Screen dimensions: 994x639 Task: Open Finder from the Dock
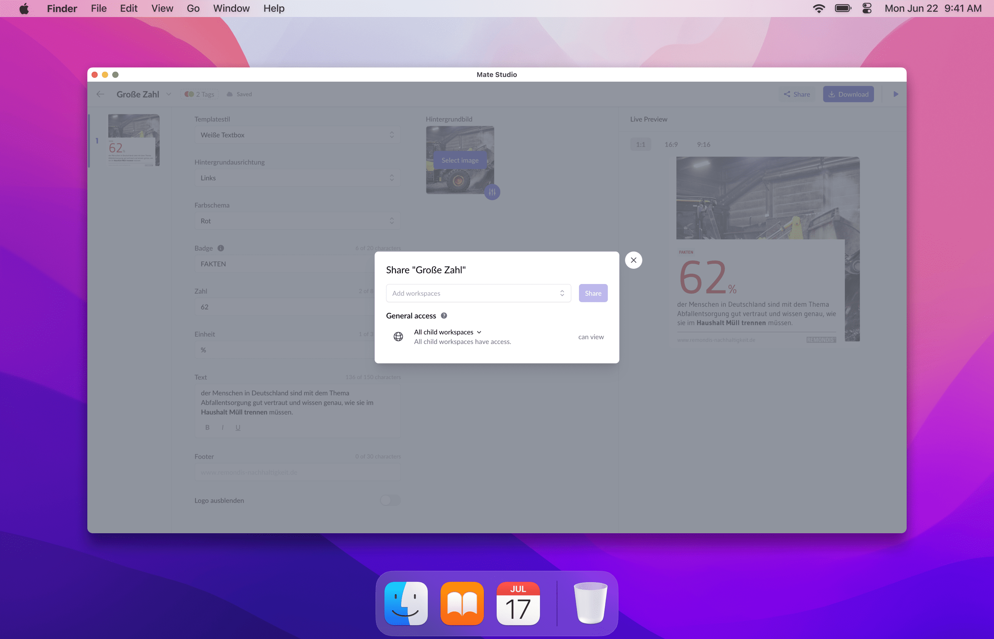tap(406, 603)
